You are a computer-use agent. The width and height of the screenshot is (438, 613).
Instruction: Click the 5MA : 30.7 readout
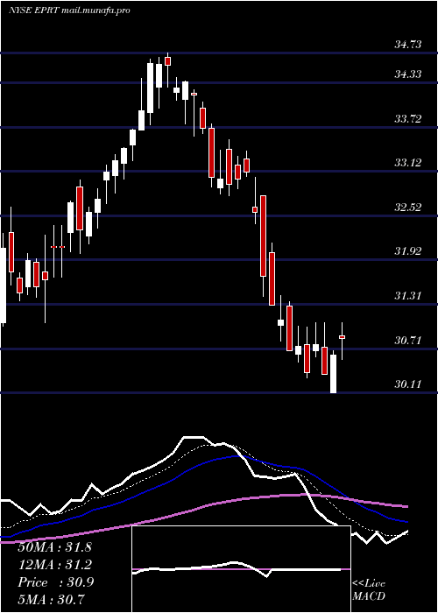point(51,600)
